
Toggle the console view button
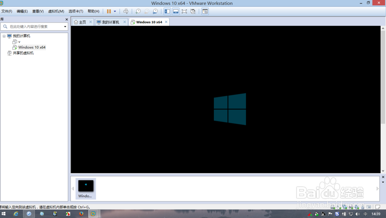click(205, 11)
